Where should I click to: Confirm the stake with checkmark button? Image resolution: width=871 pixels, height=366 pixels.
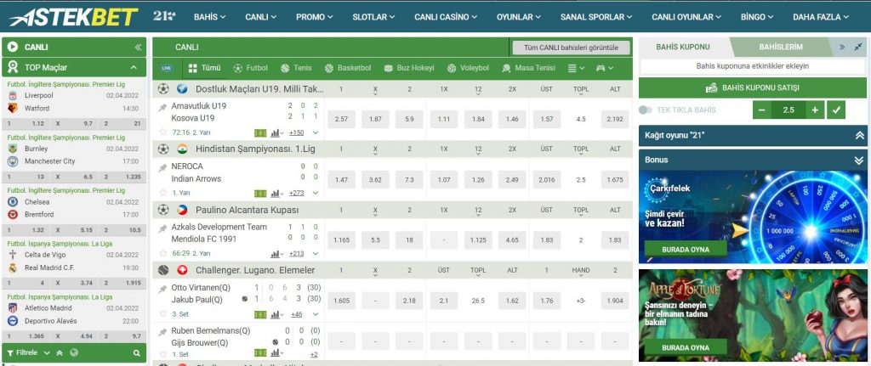tap(835, 110)
